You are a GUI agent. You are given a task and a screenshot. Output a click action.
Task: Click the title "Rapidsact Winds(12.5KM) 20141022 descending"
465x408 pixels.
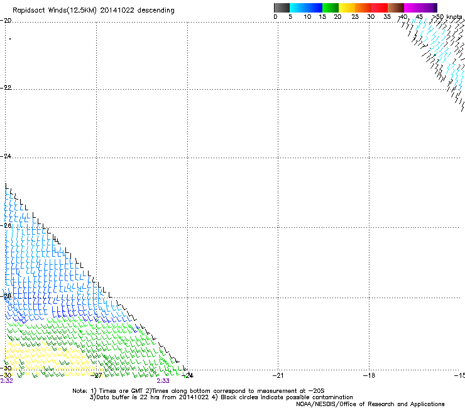94,11
